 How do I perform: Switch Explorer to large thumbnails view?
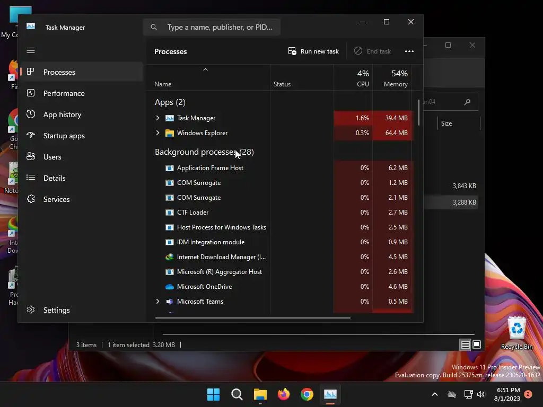[477, 344]
